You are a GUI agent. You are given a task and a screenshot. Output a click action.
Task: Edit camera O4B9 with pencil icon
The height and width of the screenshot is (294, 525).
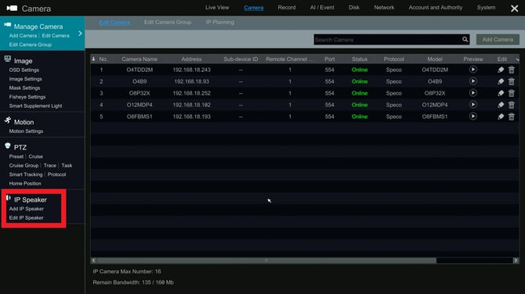501,81
